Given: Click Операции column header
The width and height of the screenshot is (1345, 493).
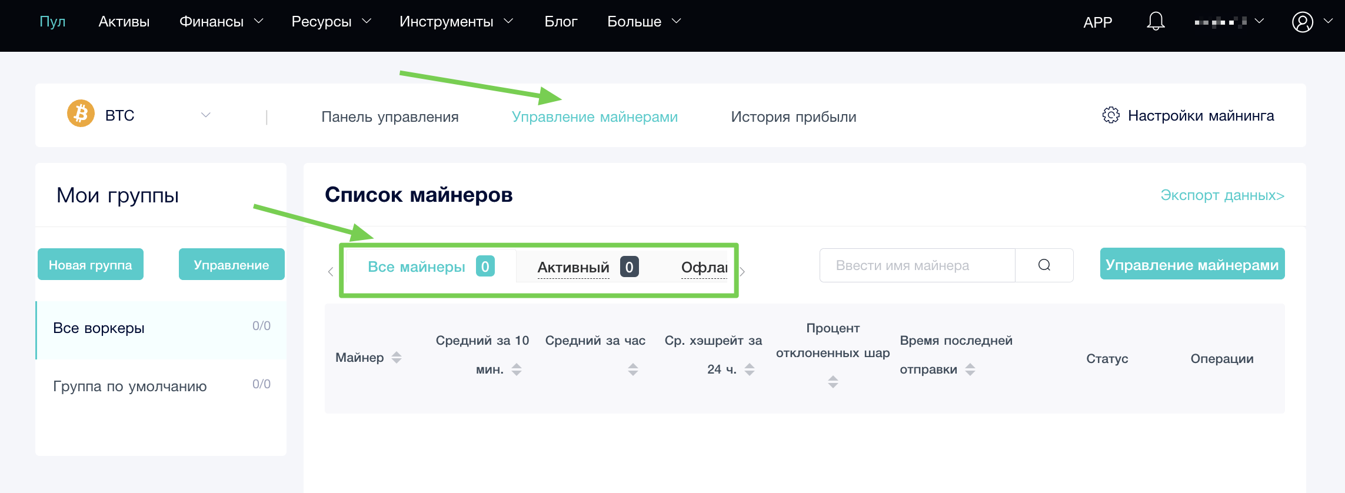Looking at the screenshot, I should (1222, 358).
